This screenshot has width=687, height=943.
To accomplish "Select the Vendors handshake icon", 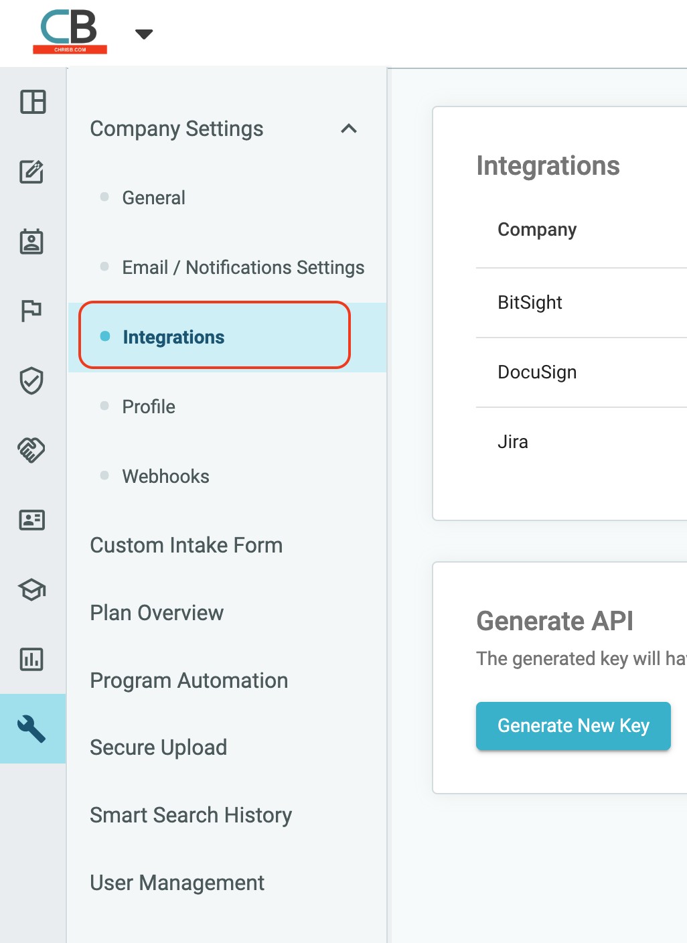I will 31,450.
